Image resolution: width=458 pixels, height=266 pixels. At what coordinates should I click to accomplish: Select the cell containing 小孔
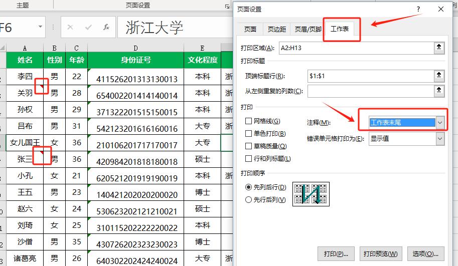[25, 176]
